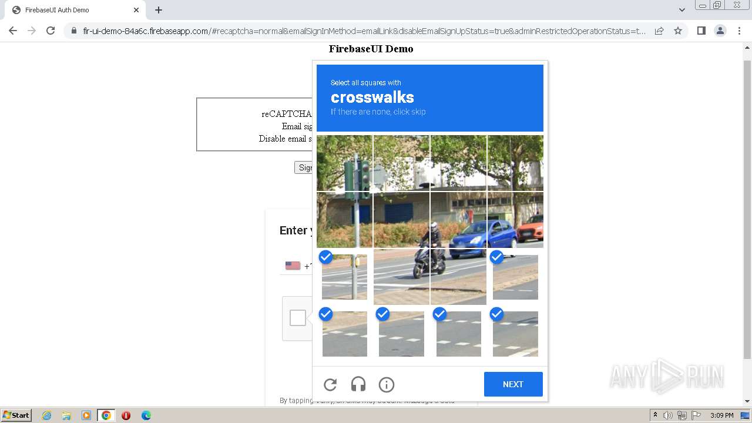Open File Explorer from taskbar
752x423 pixels.
66,415
